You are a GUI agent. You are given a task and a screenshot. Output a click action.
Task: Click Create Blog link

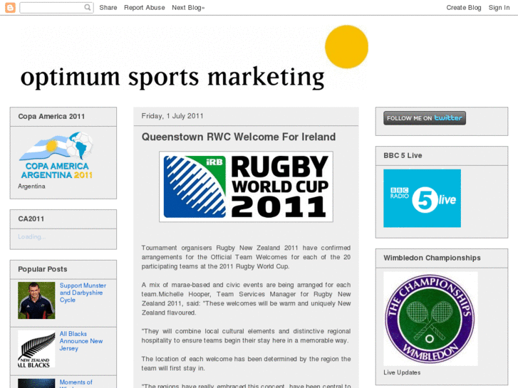click(x=463, y=8)
